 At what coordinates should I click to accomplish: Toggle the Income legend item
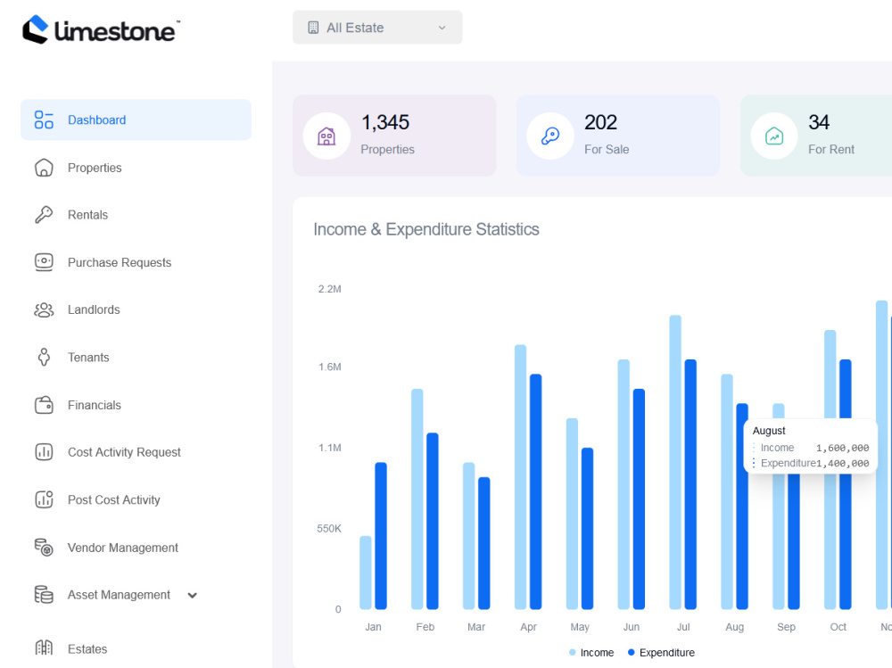pyautogui.click(x=591, y=653)
